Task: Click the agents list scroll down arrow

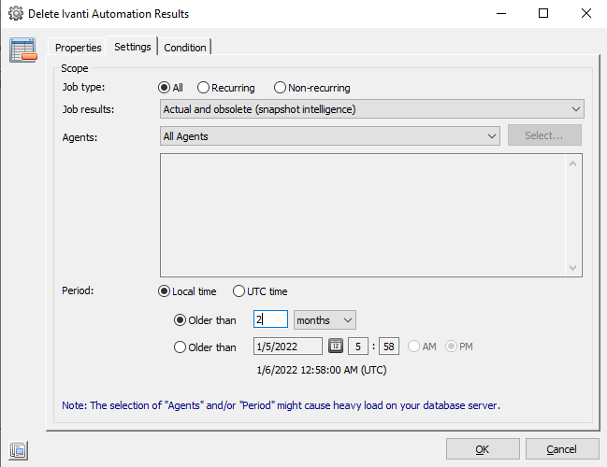Action: click(573, 267)
